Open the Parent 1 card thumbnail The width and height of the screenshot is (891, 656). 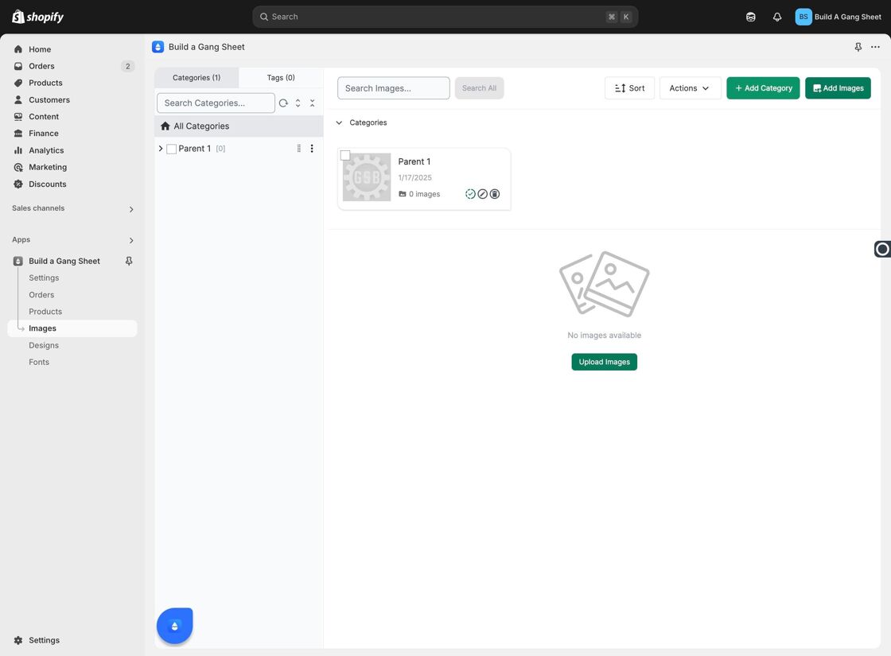367,177
